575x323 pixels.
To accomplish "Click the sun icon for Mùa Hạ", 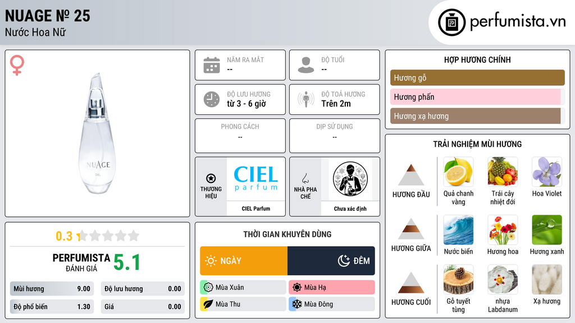I will [297, 288].
